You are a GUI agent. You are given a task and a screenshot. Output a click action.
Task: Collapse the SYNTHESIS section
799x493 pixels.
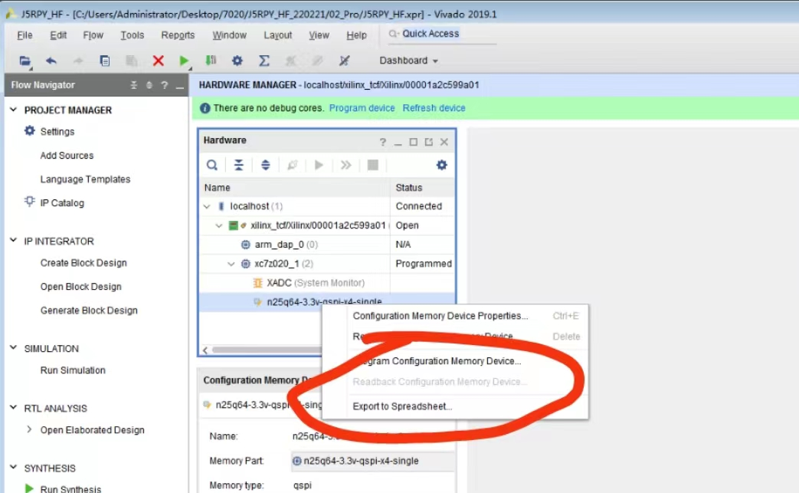click(x=13, y=468)
